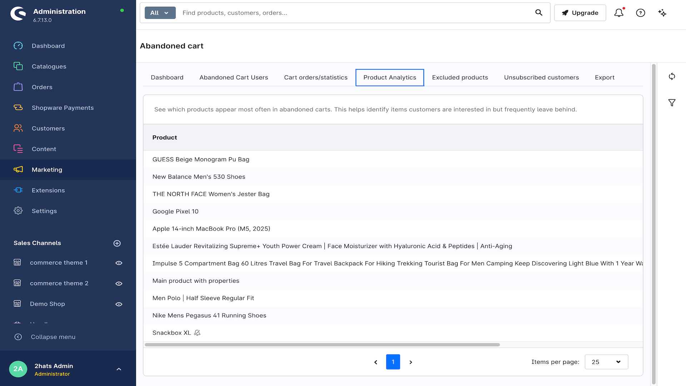686x386 pixels.
Task: Toggle visibility eye for commerce theme 2
Action: tap(119, 284)
